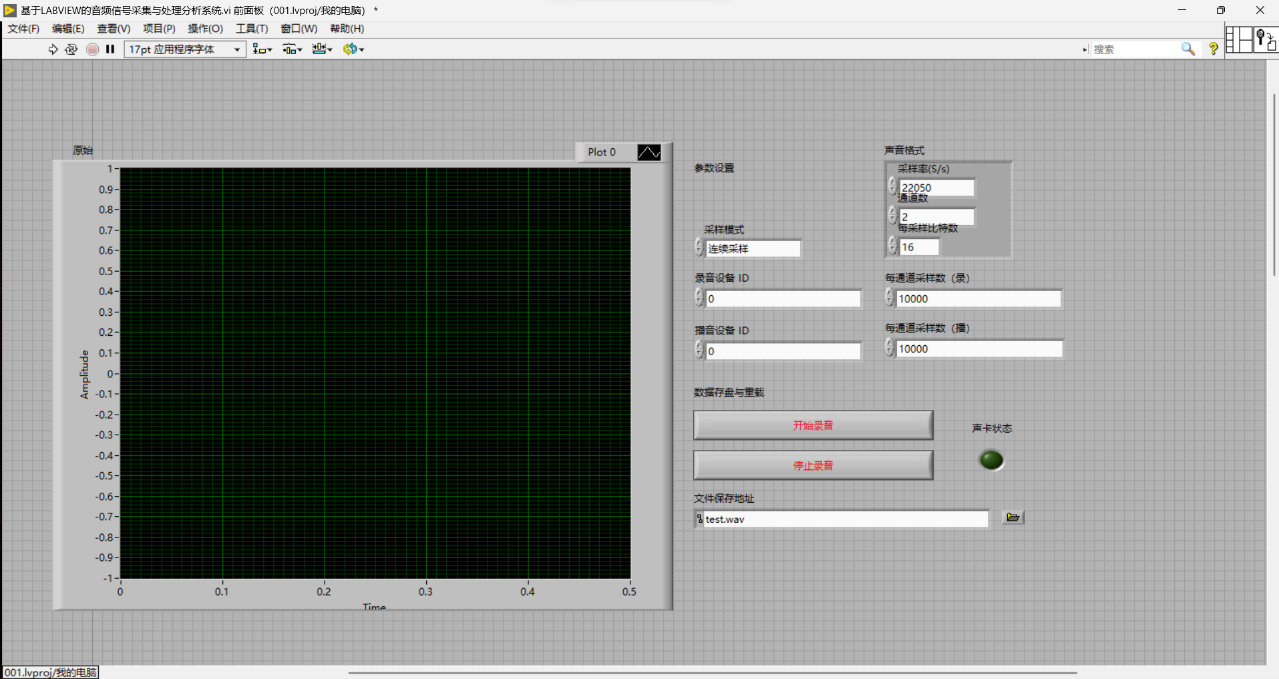Step the 采样模式 control arrows

click(699, 248)
